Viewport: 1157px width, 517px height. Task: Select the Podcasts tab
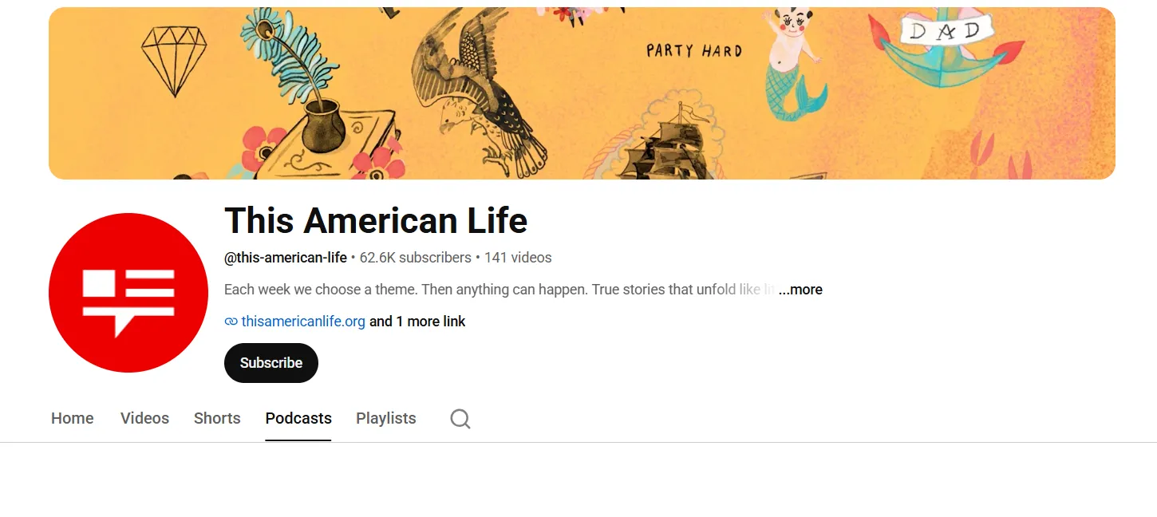298,418
